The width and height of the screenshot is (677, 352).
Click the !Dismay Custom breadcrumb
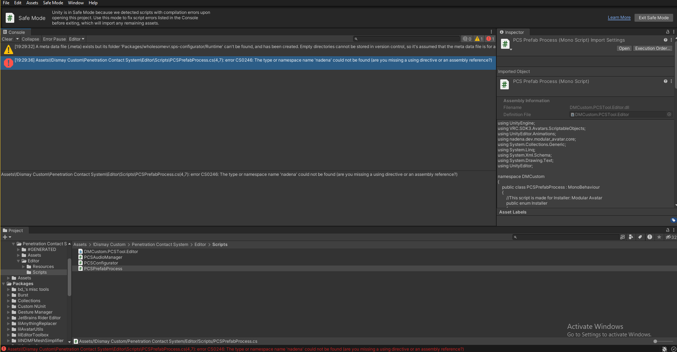[x=109, y=245]
